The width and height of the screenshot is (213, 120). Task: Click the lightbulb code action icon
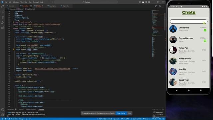[14, 49]
